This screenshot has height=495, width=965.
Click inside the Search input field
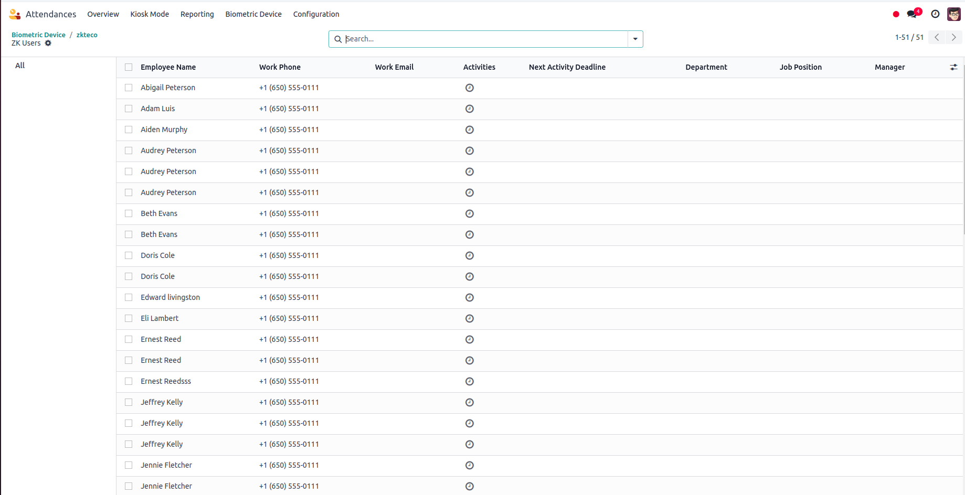pos(485,39)
